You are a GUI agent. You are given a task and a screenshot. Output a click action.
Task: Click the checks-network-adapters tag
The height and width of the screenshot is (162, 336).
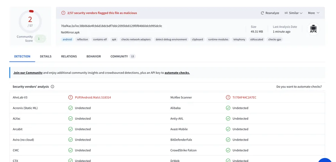(x=136, y=39)
